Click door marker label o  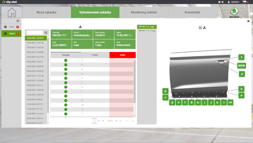[x=242, y=89]
